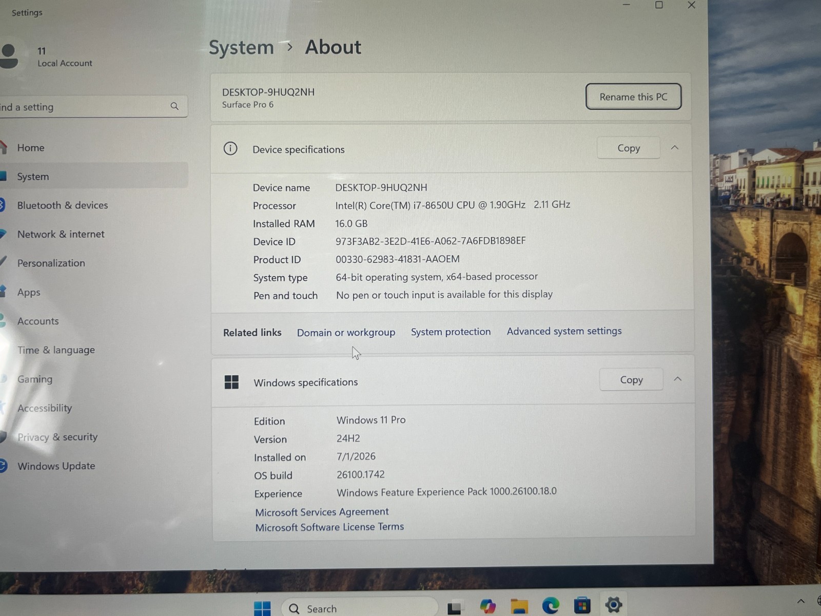Image resolution: width=821 pixels, height=616 pixels.
Task: Click the Version value 24H2
Action: pyautogui.click(x=348, y=438)
